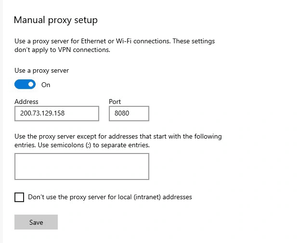Click the Port label above 8080
The height and width of the screenshot is (243, 299).
115,102
